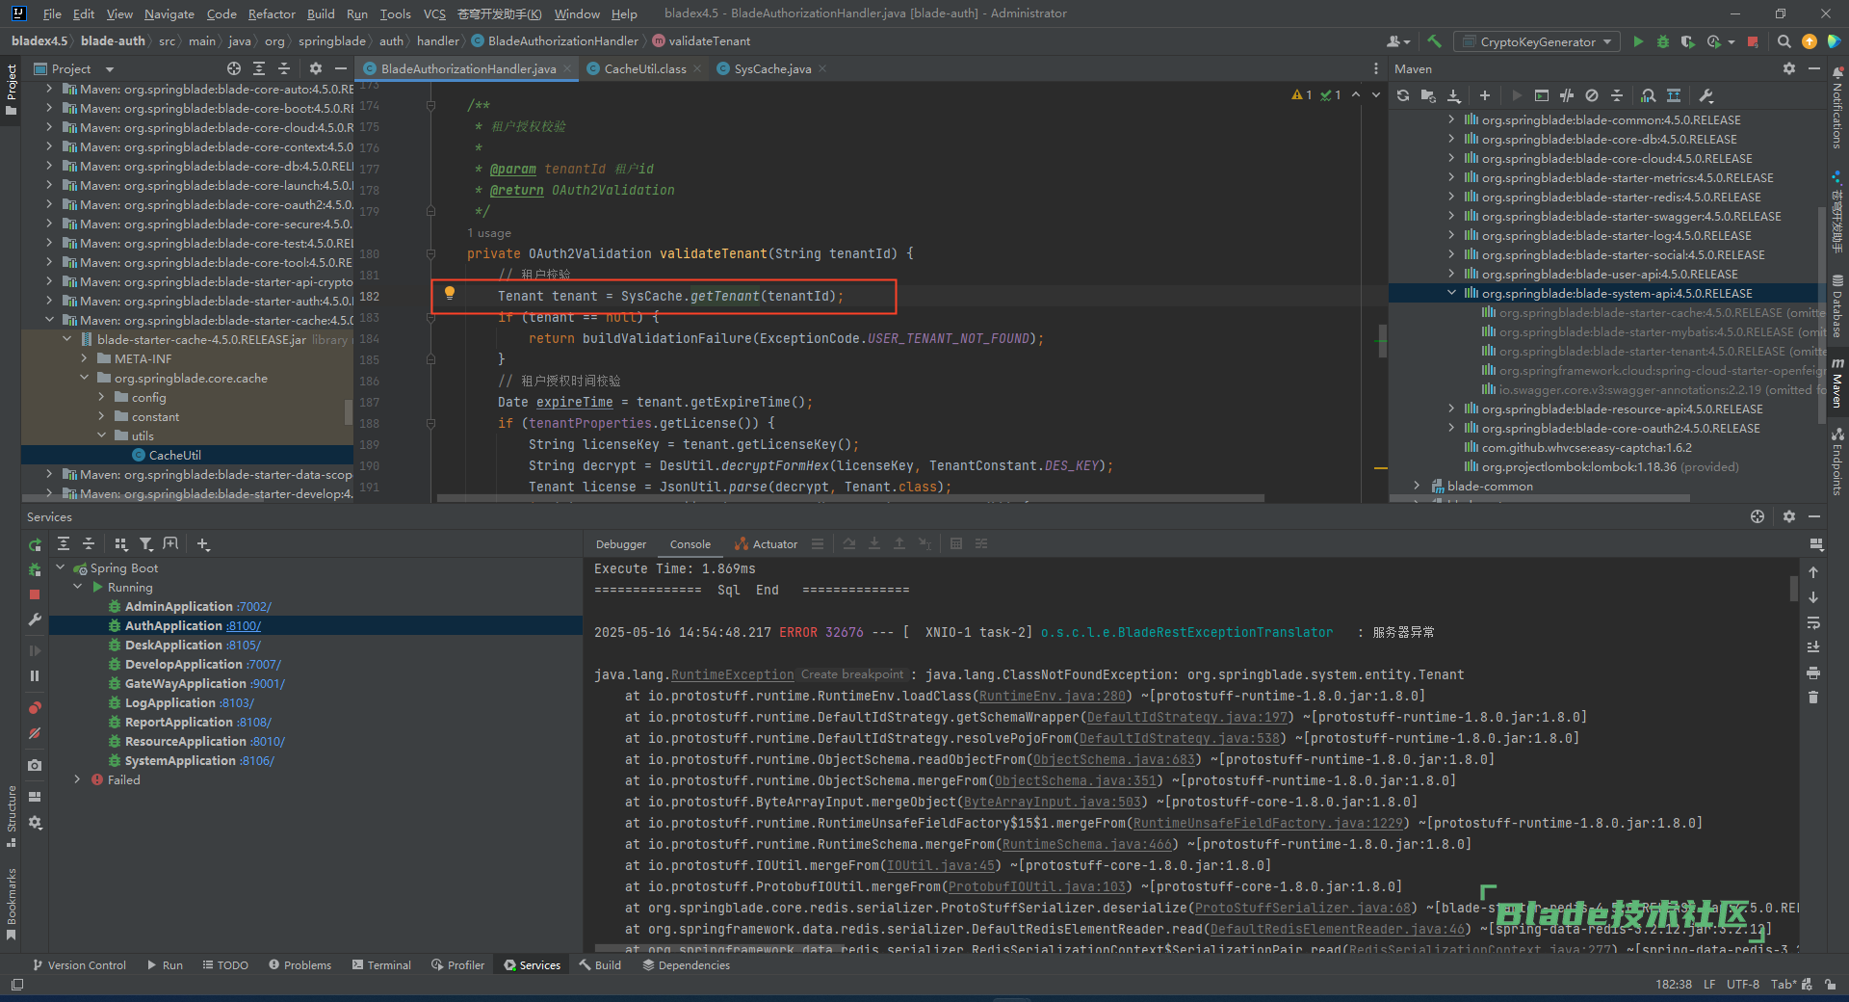Select GateWayApplication service row
This screenshot has width=1849, height=1002.
point(316,683)
